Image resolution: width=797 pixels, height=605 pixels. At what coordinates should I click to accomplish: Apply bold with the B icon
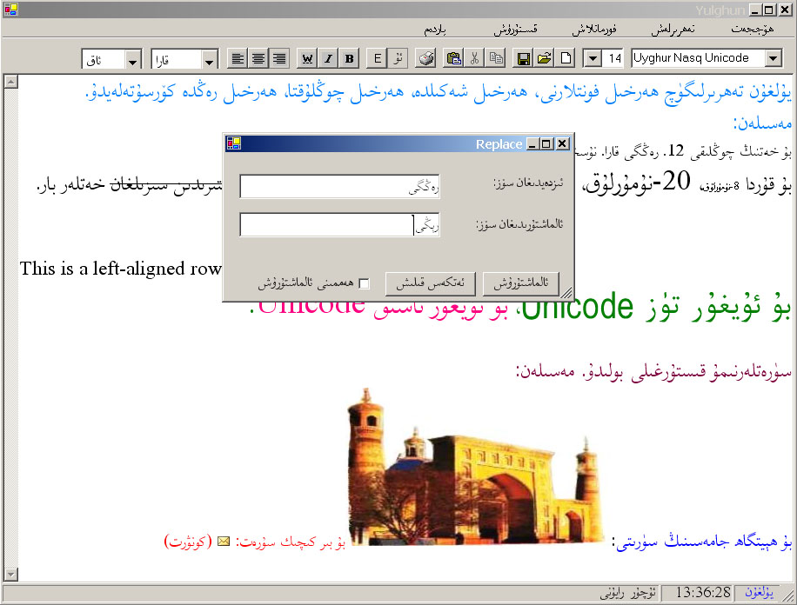coord(349,59)
